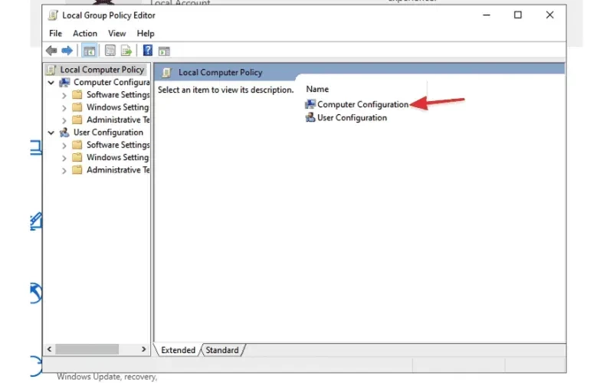
Task: Click the Windows Settings folder icon under User Configuration
Action: click(77, 157)
